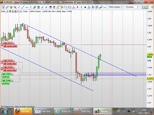Click the move handle of the 1@1,28114 order

pos(2,45)
